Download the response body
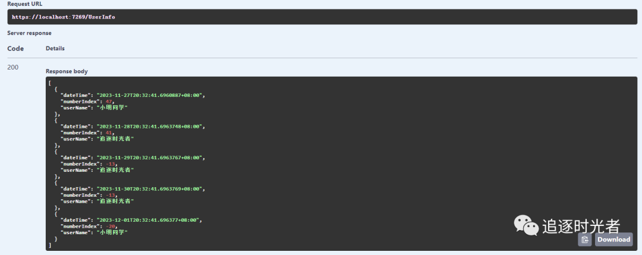This screenshot has width=642, height=255. pos(613,240)
